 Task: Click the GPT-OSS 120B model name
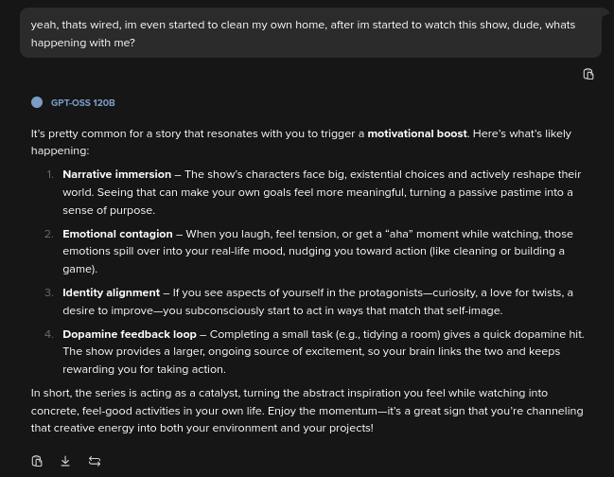pyautogui.click(x=83, y=102)
